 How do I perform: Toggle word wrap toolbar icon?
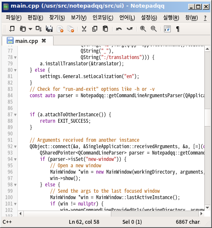pyautogui.click(x=167, y=28)
